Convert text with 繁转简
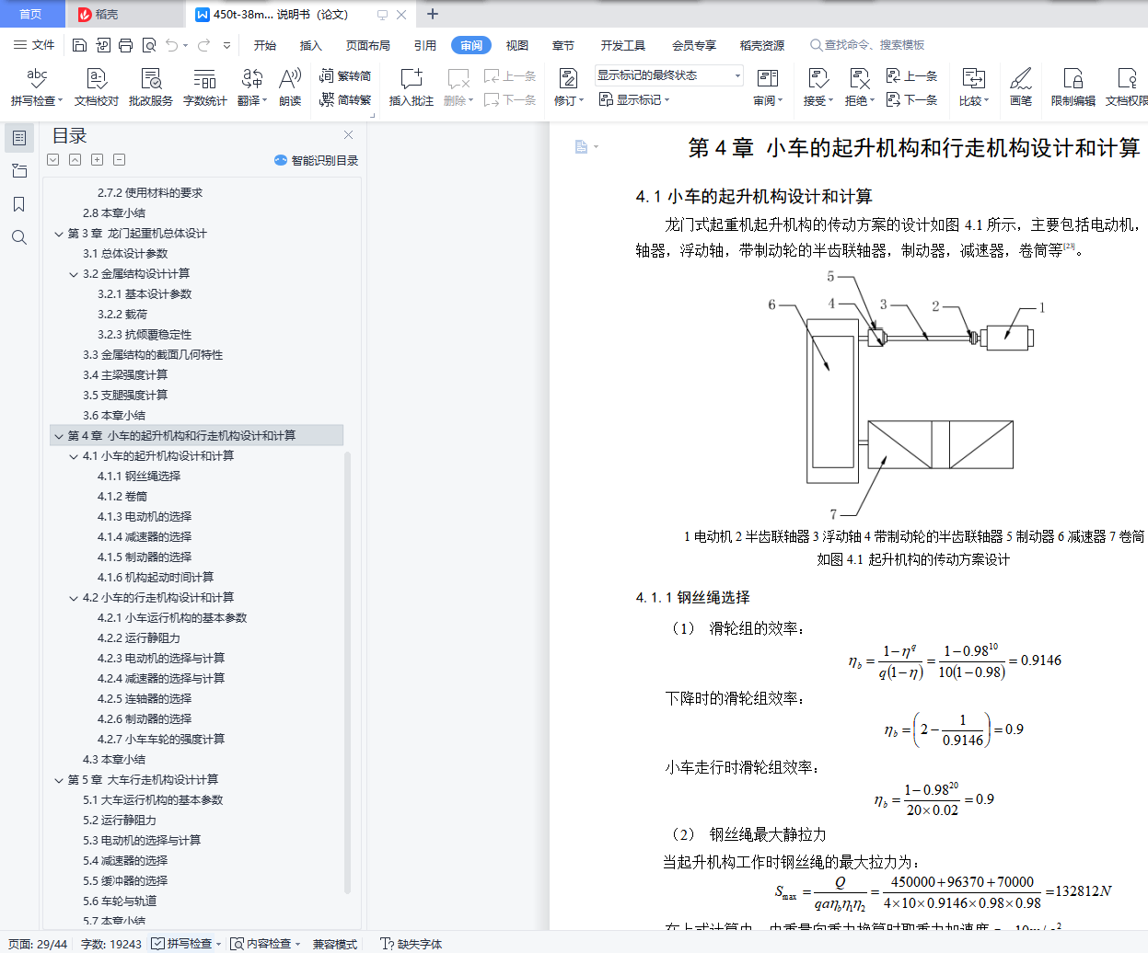 click(x=345, y=76)
